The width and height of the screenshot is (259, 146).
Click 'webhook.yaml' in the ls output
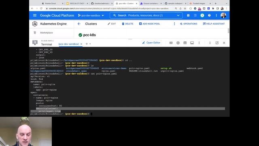click(x=195, y=69)
